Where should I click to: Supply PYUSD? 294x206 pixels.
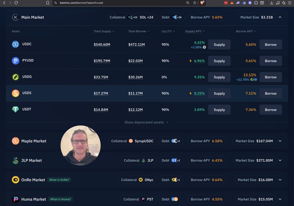click(x=219, y=61)
